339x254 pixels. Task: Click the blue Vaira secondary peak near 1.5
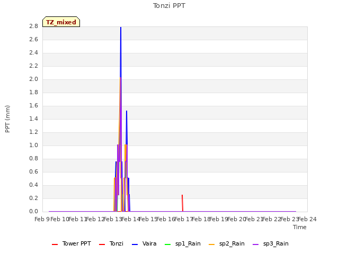coord(127,112)
